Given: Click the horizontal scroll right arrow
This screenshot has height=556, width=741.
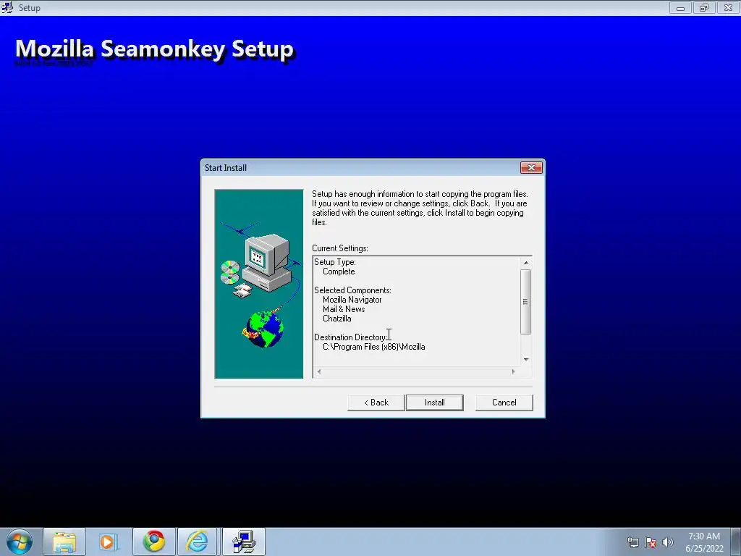Looking at the screenshot, I should [x=514, y=371].
